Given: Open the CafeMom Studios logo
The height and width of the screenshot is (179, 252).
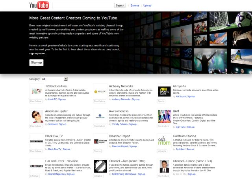Looking at the screenshot, I should click(x=164, y=141).
